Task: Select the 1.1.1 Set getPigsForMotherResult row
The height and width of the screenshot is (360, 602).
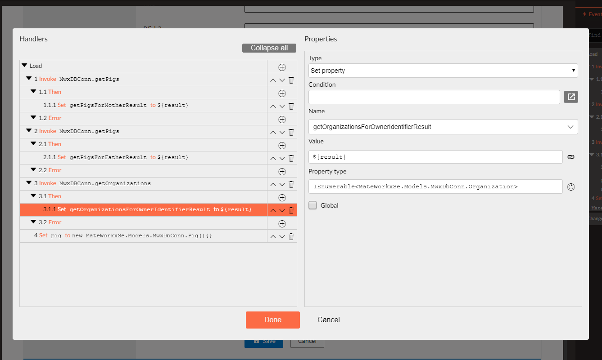Action: click(x=143, y=106)
